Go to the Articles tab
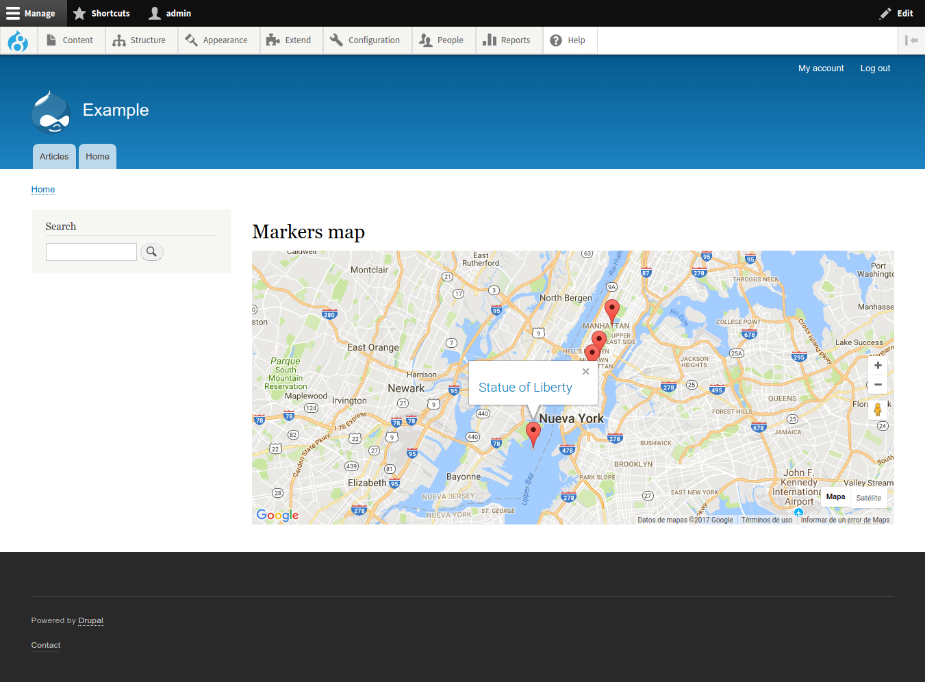925x682 pixels. (x=54, y=157)
